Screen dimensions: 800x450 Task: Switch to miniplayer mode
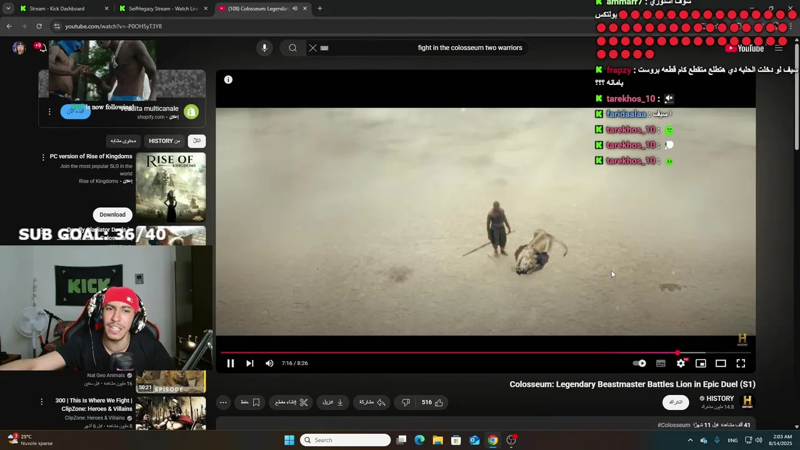click(701, 363)
